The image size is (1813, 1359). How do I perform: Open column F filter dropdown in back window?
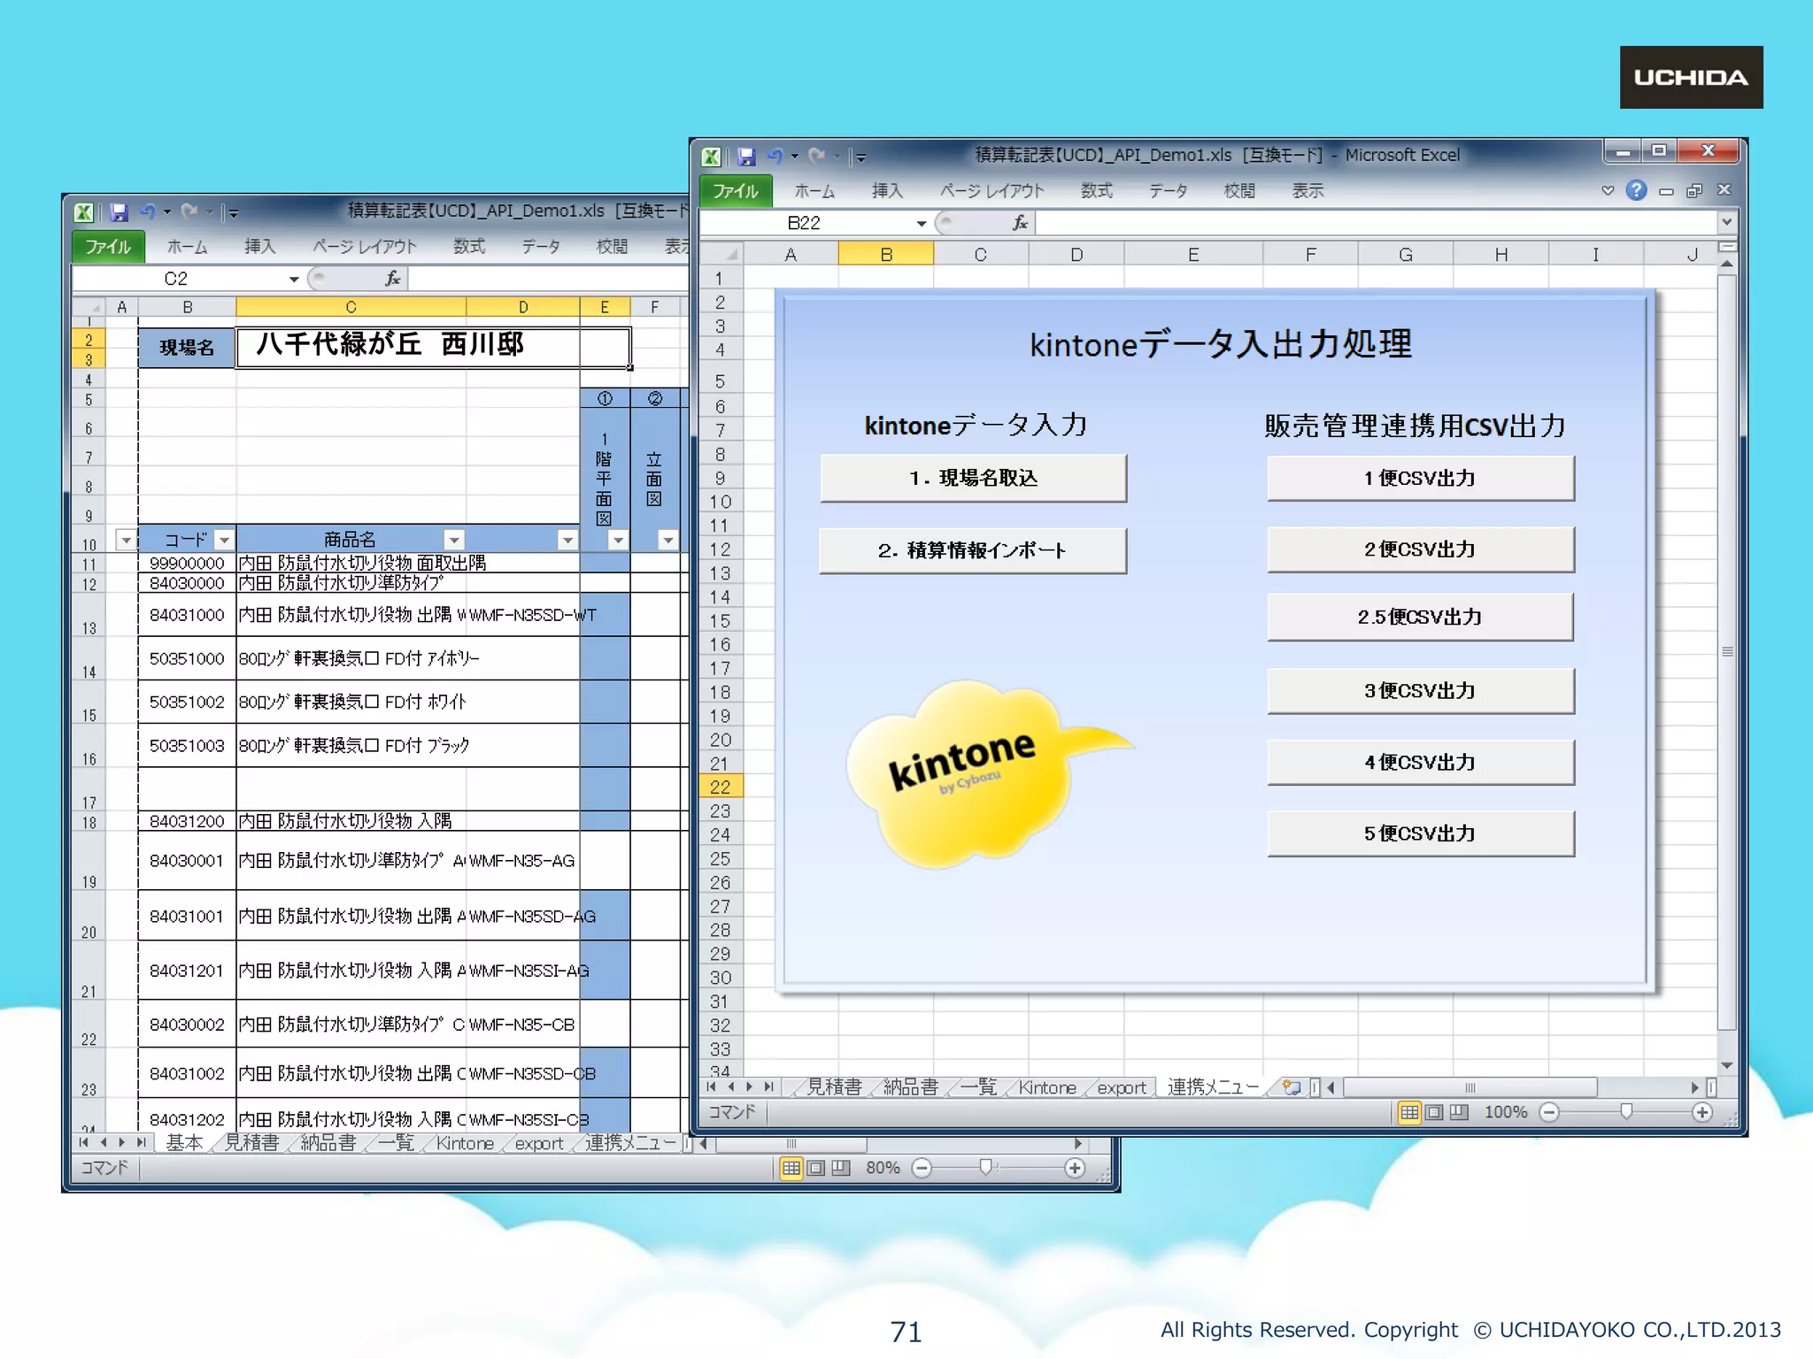[x=667, y=540]
